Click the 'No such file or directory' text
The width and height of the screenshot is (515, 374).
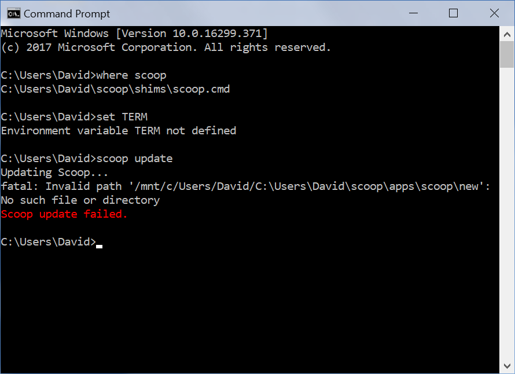(x=79, y=200)
